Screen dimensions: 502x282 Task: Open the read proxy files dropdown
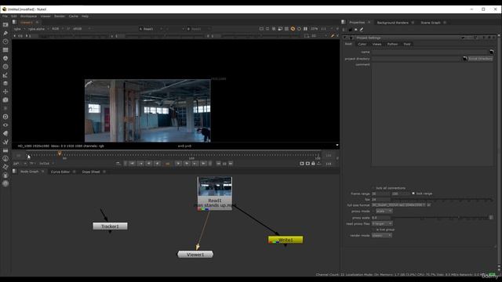tap(382, 223)
